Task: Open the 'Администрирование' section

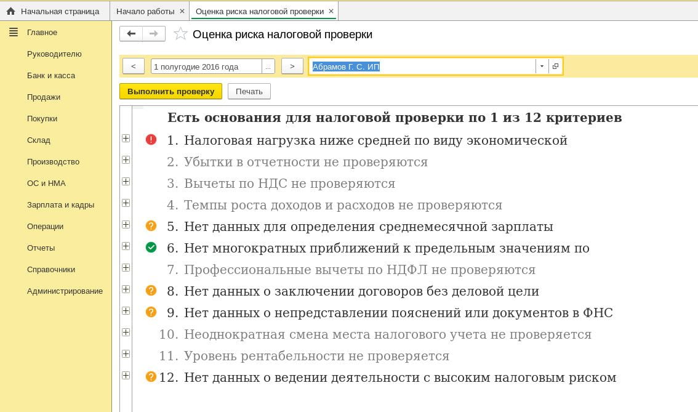Action: pyautogui.click(x=65, y=291)
